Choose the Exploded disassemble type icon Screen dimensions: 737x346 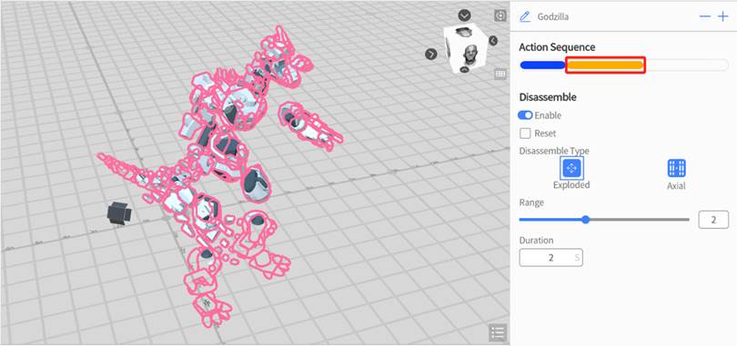(x=572, y=168)
